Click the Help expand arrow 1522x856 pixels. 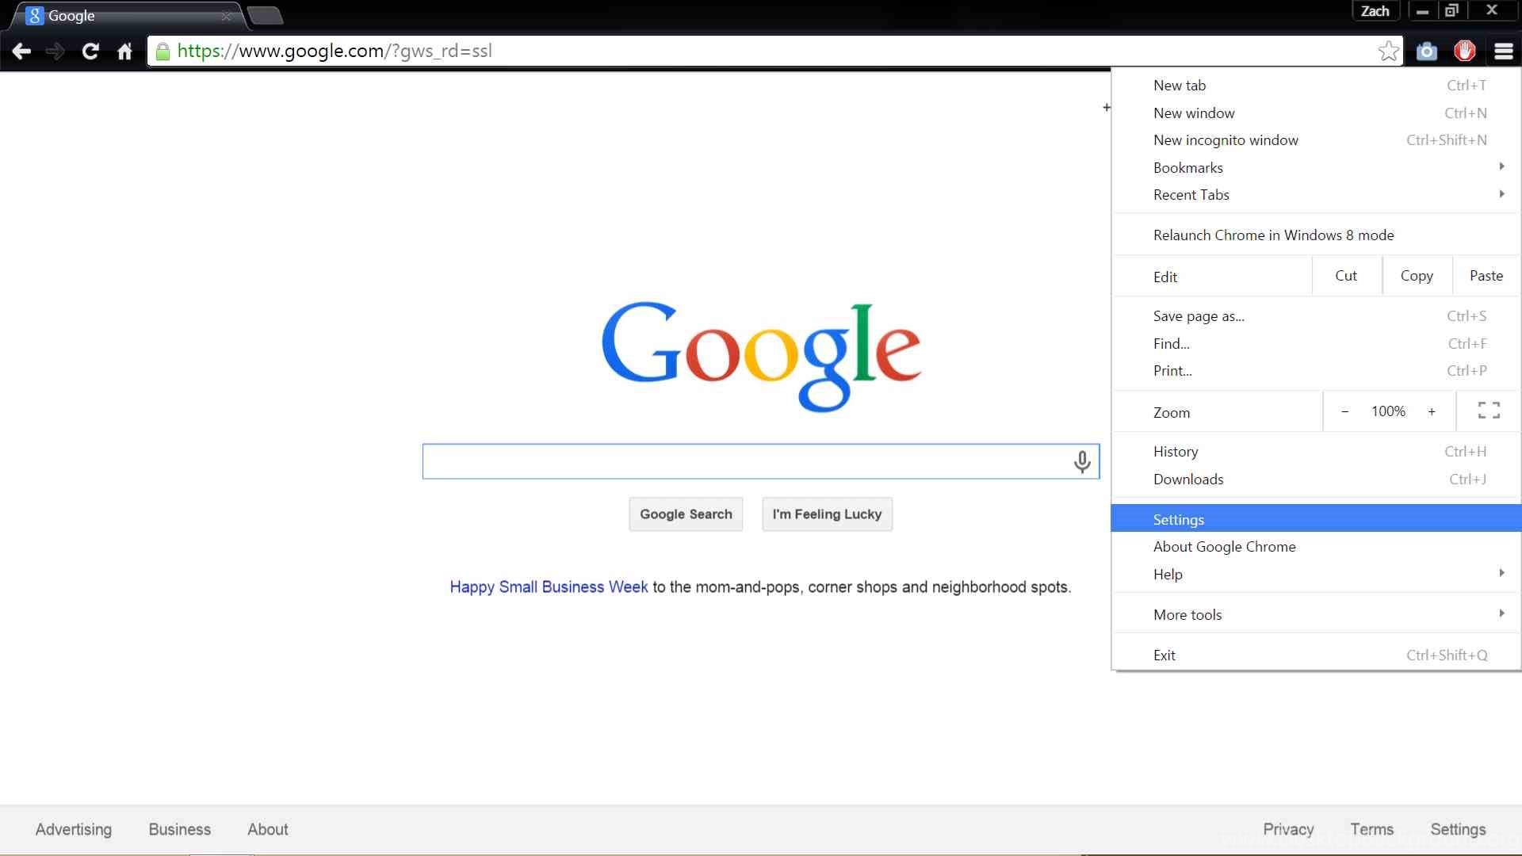1501,573
